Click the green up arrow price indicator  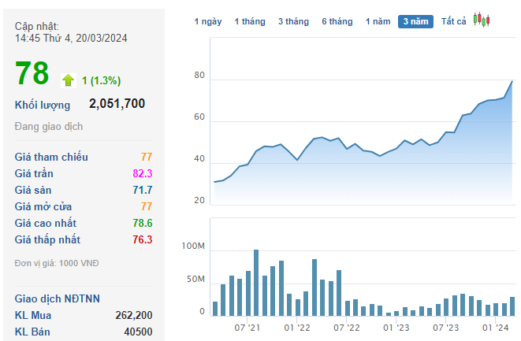68,80
